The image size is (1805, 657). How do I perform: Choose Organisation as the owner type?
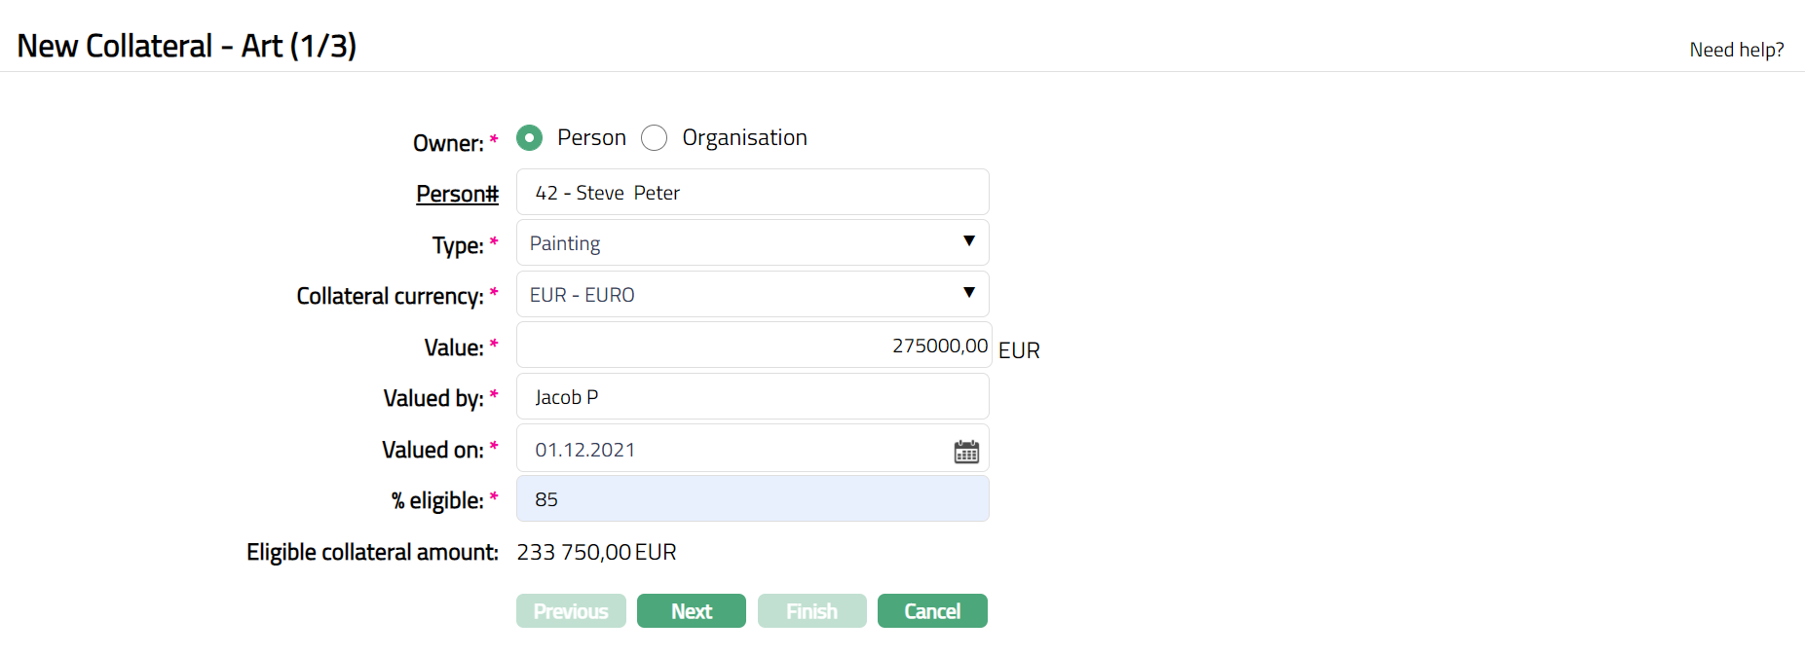(655, 138)
